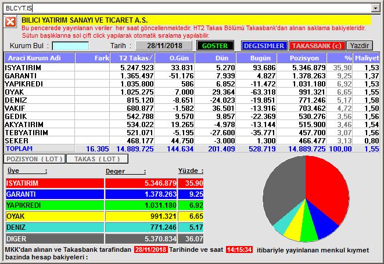Image resolution: width=384 pixels, height=264 pixels.
Task: Sort by Dün column header
Action: point(215,58)
